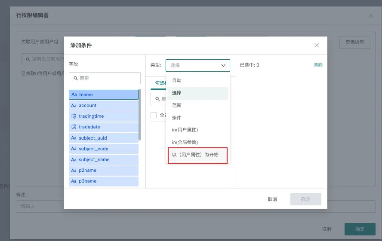Click the text type icon beside account

74,105
